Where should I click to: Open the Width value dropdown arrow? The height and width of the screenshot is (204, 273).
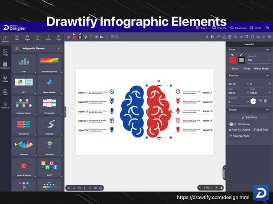click(x=248, y=93)
